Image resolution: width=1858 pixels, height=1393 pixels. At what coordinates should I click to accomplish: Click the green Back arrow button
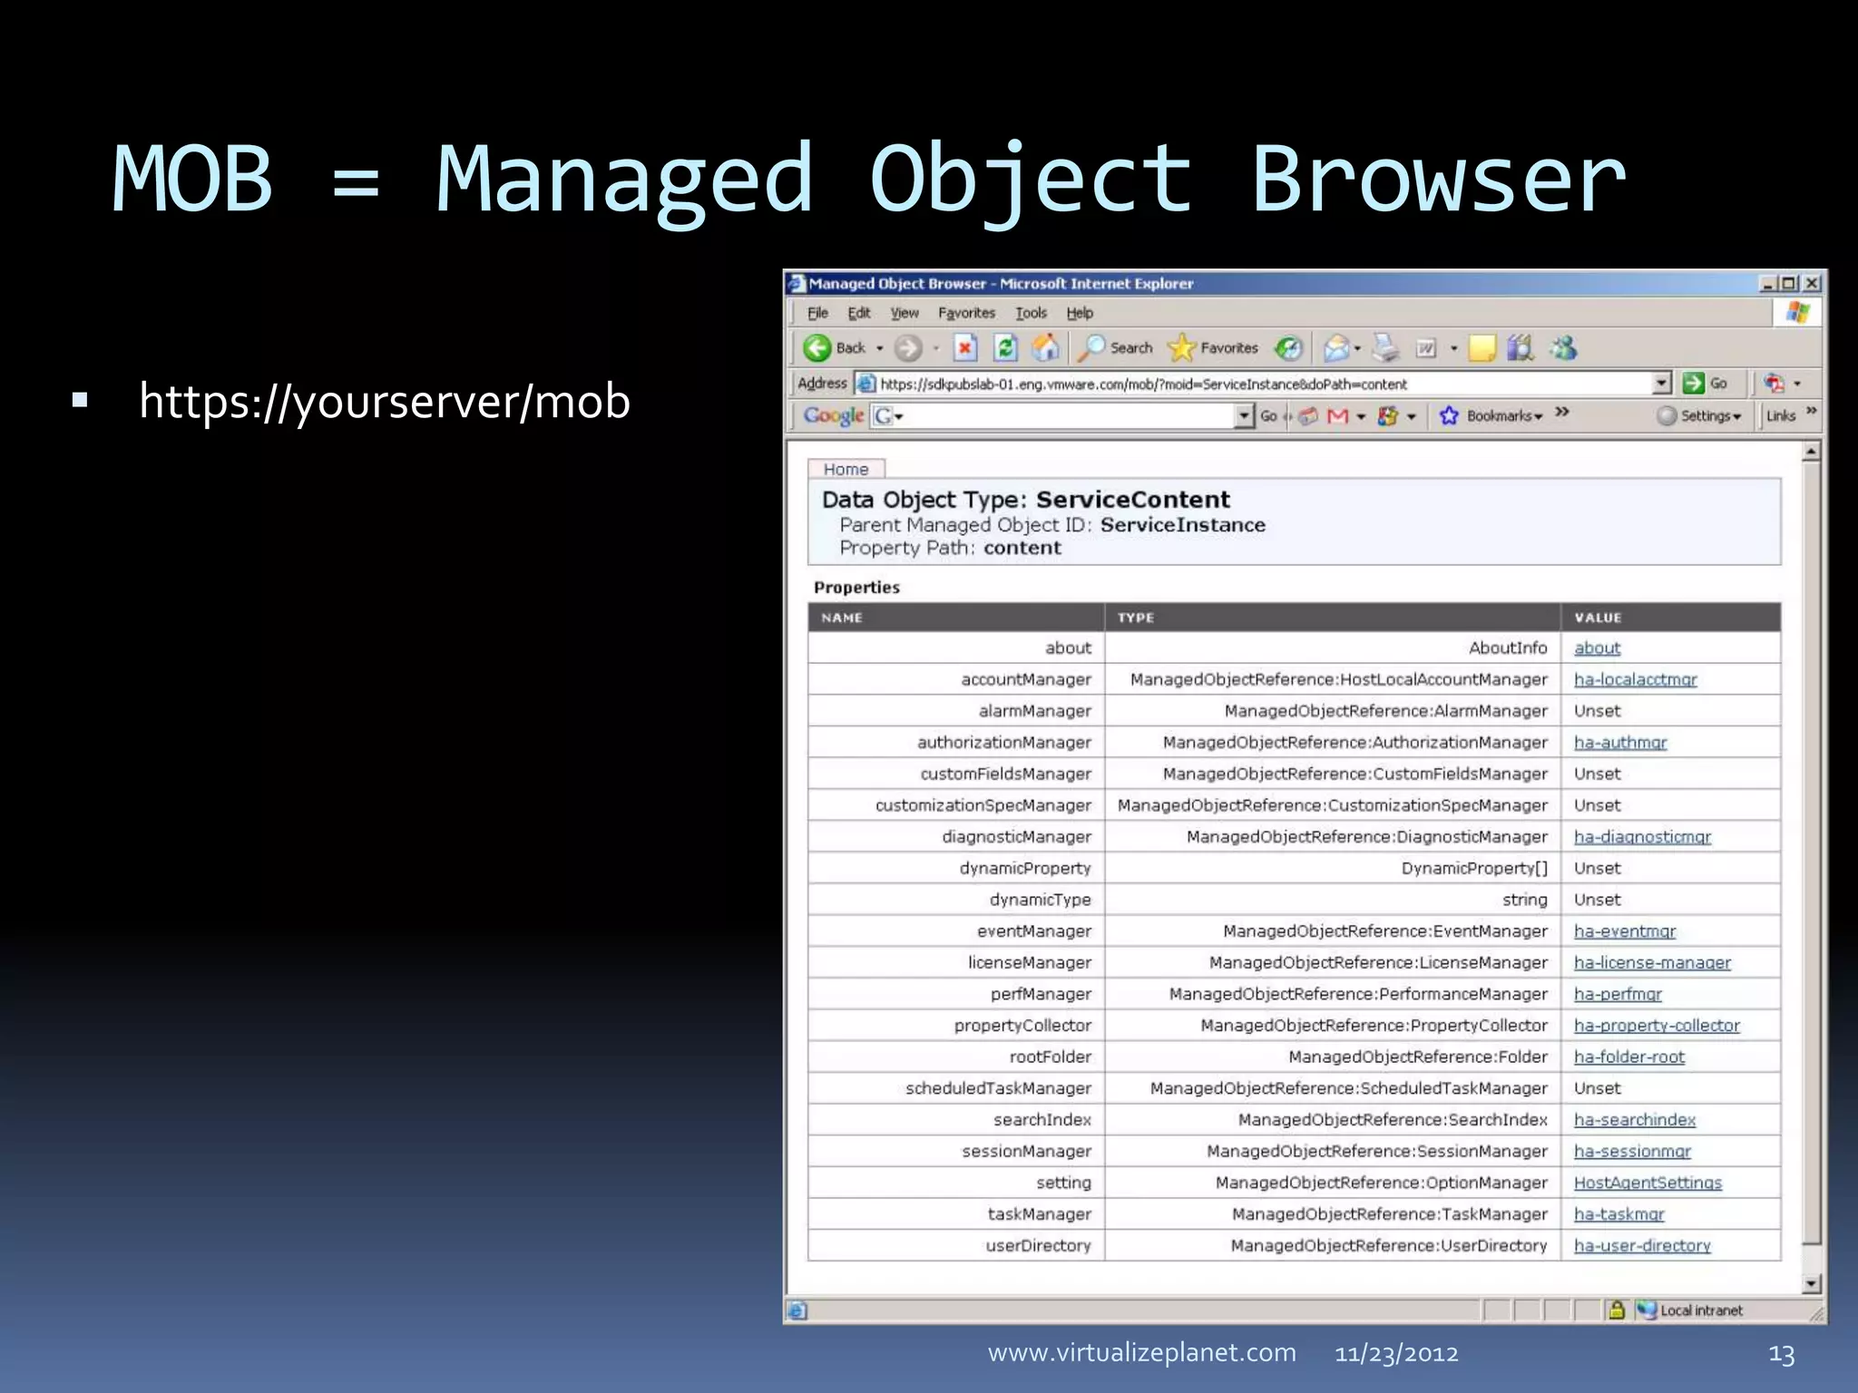point(817,348)
